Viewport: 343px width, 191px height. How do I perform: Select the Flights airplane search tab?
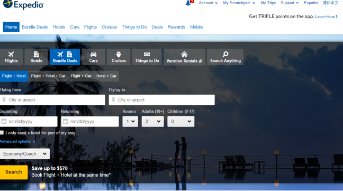(11, 57)
